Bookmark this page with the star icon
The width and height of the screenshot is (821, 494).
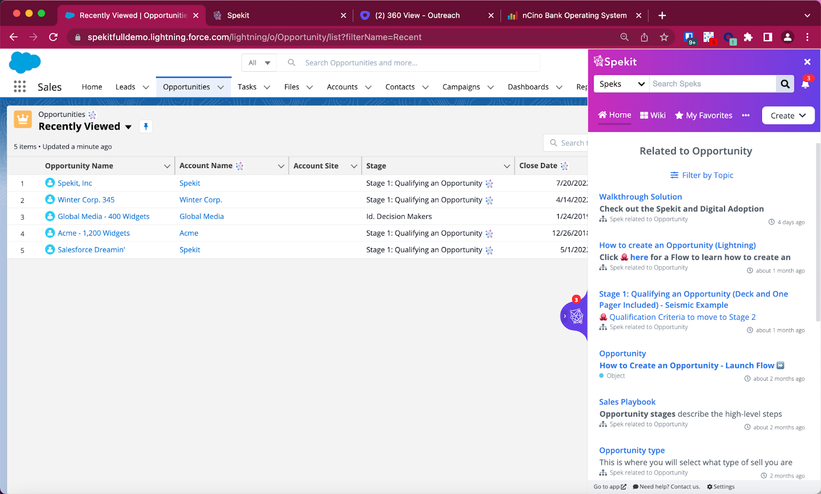pyautogui.click(x=664, y=37)
